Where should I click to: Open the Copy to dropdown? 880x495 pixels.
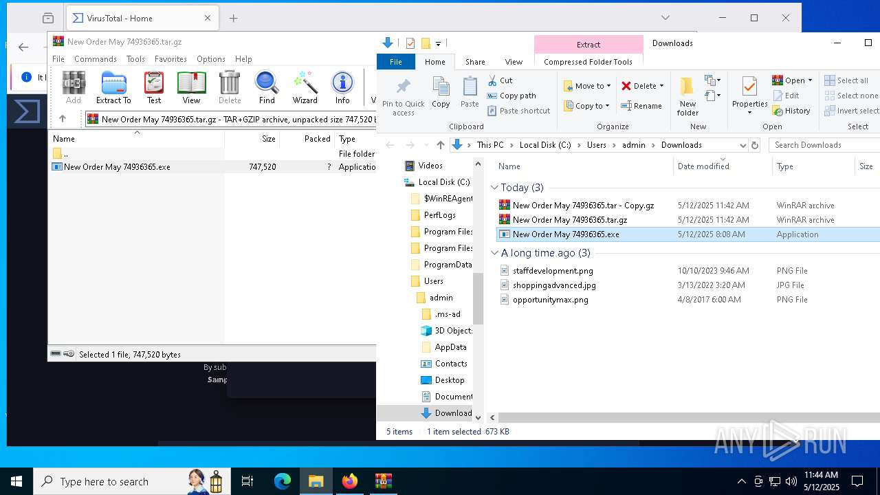(x=588, y=106)
